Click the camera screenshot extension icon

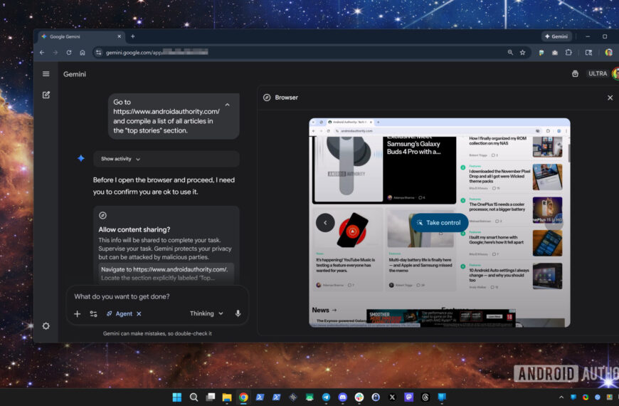(x=555, y=53)
